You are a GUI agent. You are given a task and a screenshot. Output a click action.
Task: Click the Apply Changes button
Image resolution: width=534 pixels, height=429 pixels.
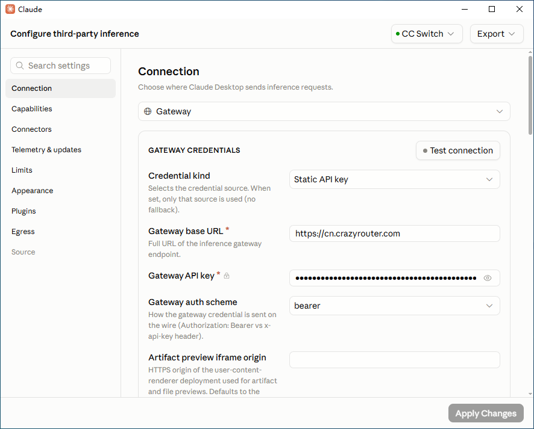pyautogui.click(x=486, y=413)
